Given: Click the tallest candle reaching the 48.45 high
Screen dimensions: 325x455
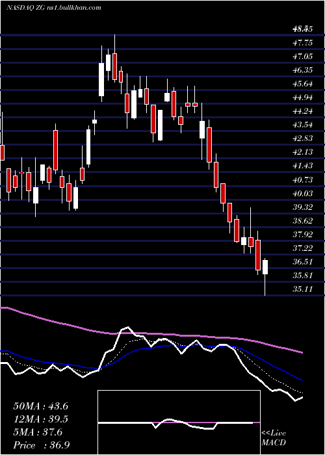Looking at the screenshot, I should click(114, 58).
